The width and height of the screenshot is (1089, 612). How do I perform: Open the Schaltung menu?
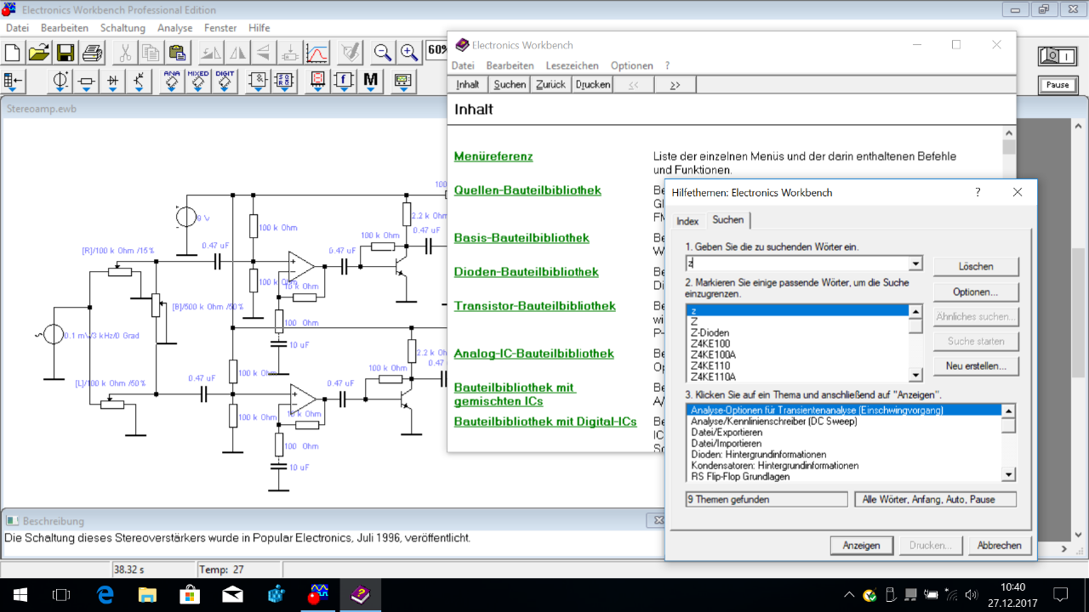pyautogui.click(x=123, y=28)
